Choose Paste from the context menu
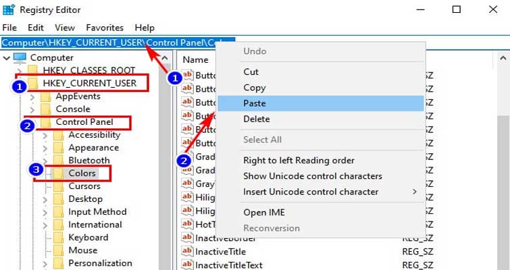Image resolution: width=510 pixels, height=270 pixels. click(320, 103)
